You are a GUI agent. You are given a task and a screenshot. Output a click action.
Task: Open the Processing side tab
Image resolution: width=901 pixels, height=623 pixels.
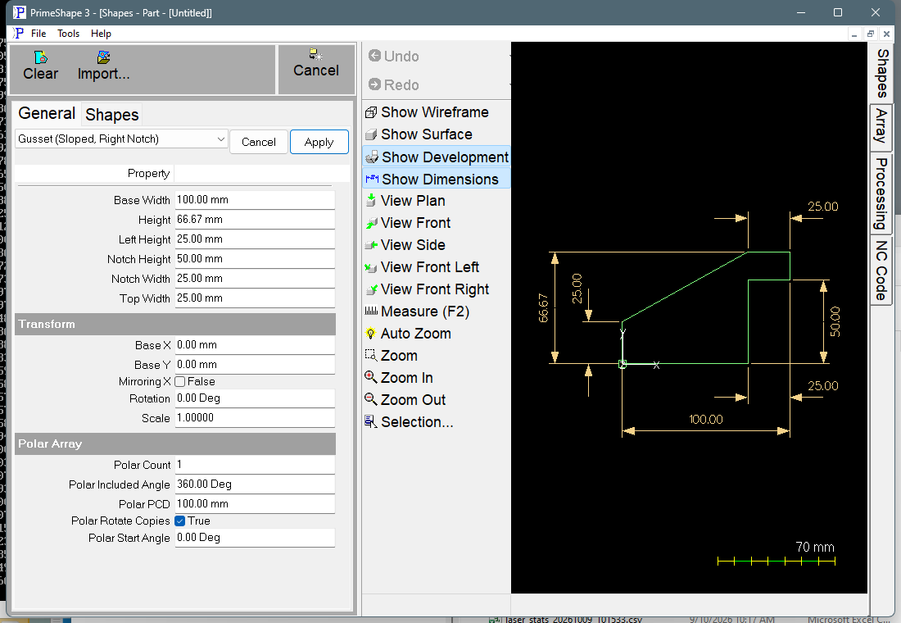(x=881, y=193)
